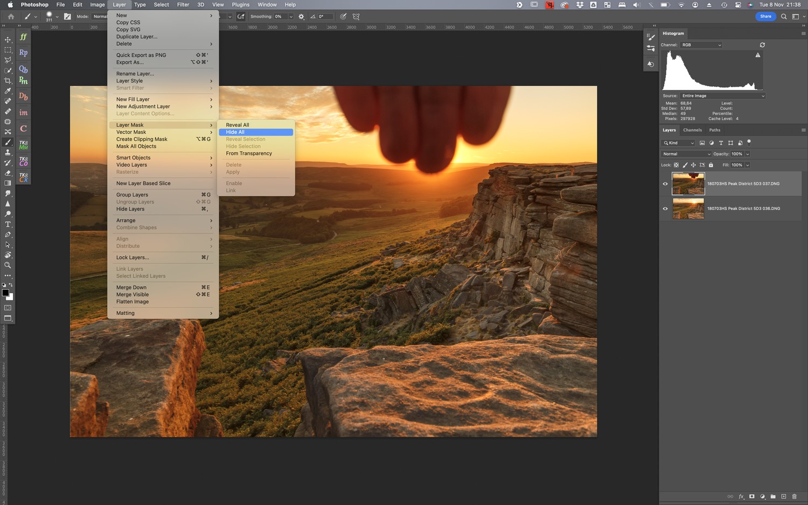The image size is (808, 505).
Task: Select the 036.DNG layer thumbnail
Action: (x=688, y=209)
